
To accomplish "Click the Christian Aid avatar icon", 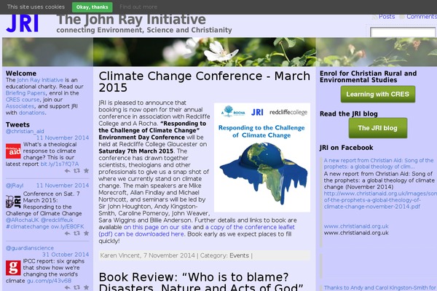I will coord(13,151).
